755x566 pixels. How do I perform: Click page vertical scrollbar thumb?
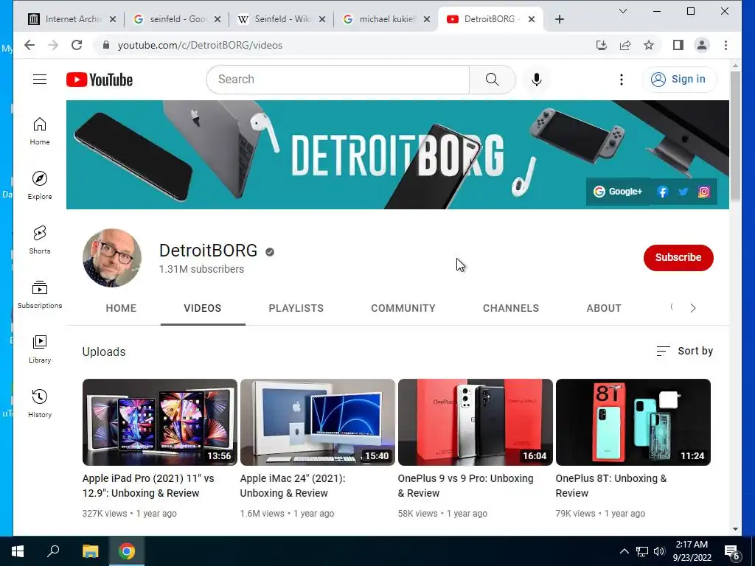point(735,136)
